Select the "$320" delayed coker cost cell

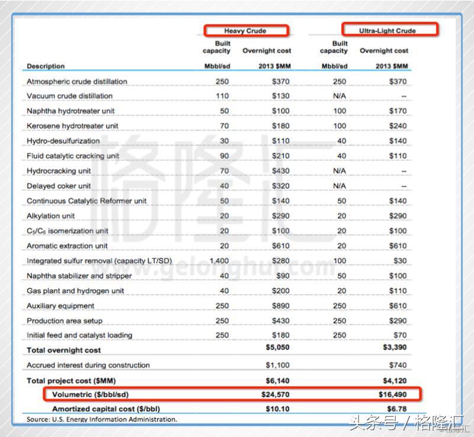click(280, 186)
